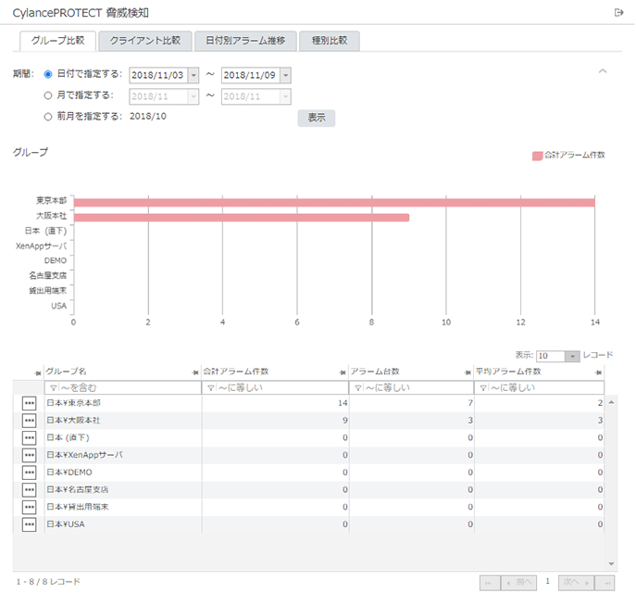Toggle 合計アラーム件数 legend color swatch

coord(537,155)
